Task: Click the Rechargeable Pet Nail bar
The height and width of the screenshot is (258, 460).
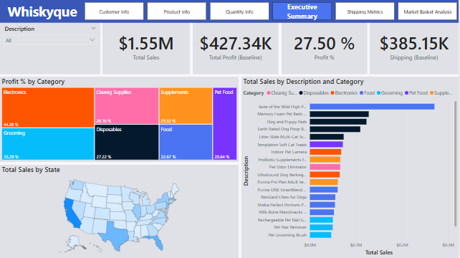Action: click(321, 220)
